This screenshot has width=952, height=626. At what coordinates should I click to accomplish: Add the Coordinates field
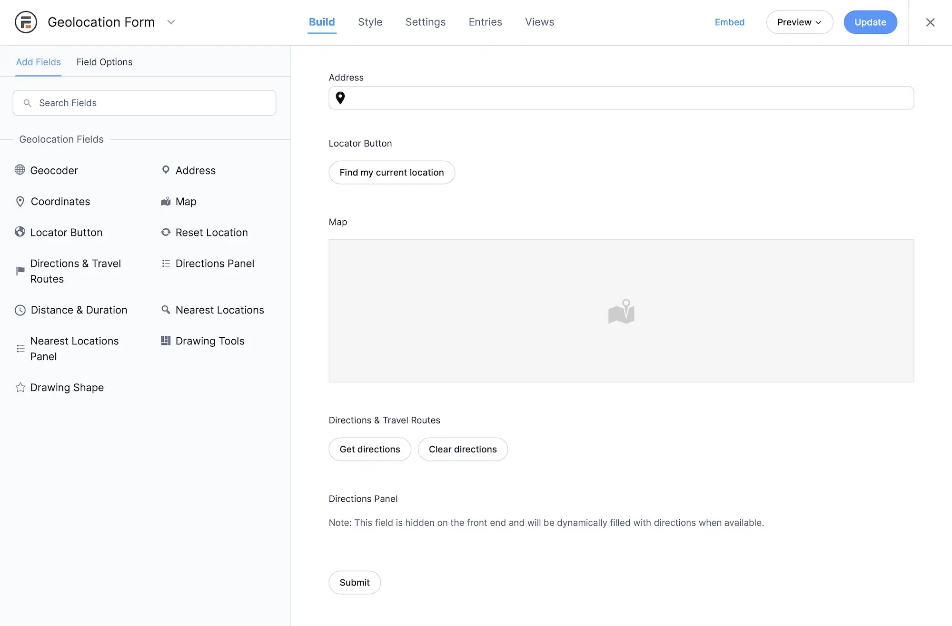[60, 201]
